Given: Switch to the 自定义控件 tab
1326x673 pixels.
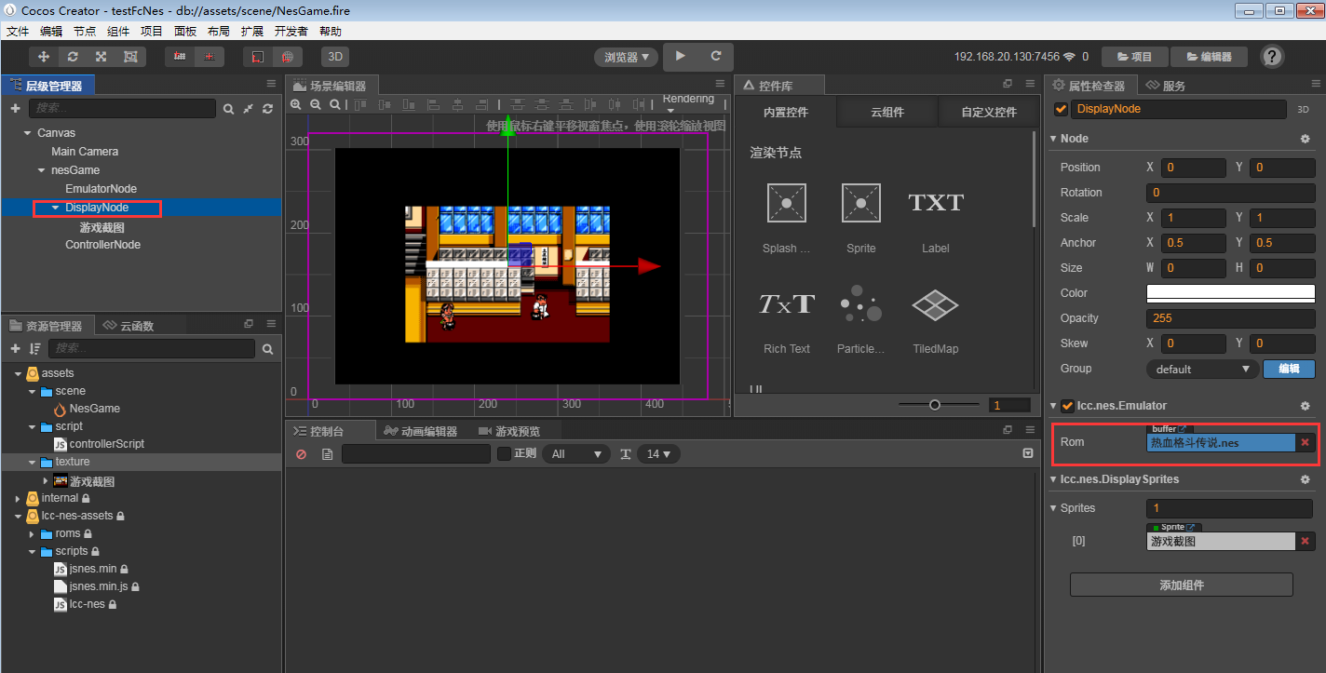Looking at the screenshot, I should pos(989,112).
